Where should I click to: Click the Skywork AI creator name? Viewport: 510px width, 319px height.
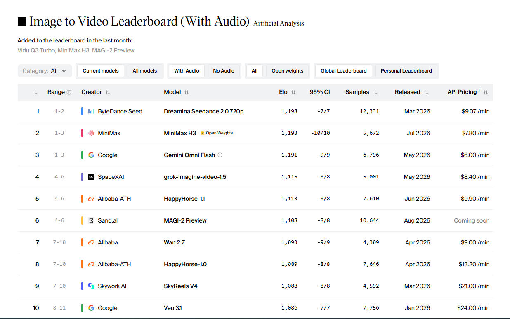pyautogui.click(x=112, y=286)
